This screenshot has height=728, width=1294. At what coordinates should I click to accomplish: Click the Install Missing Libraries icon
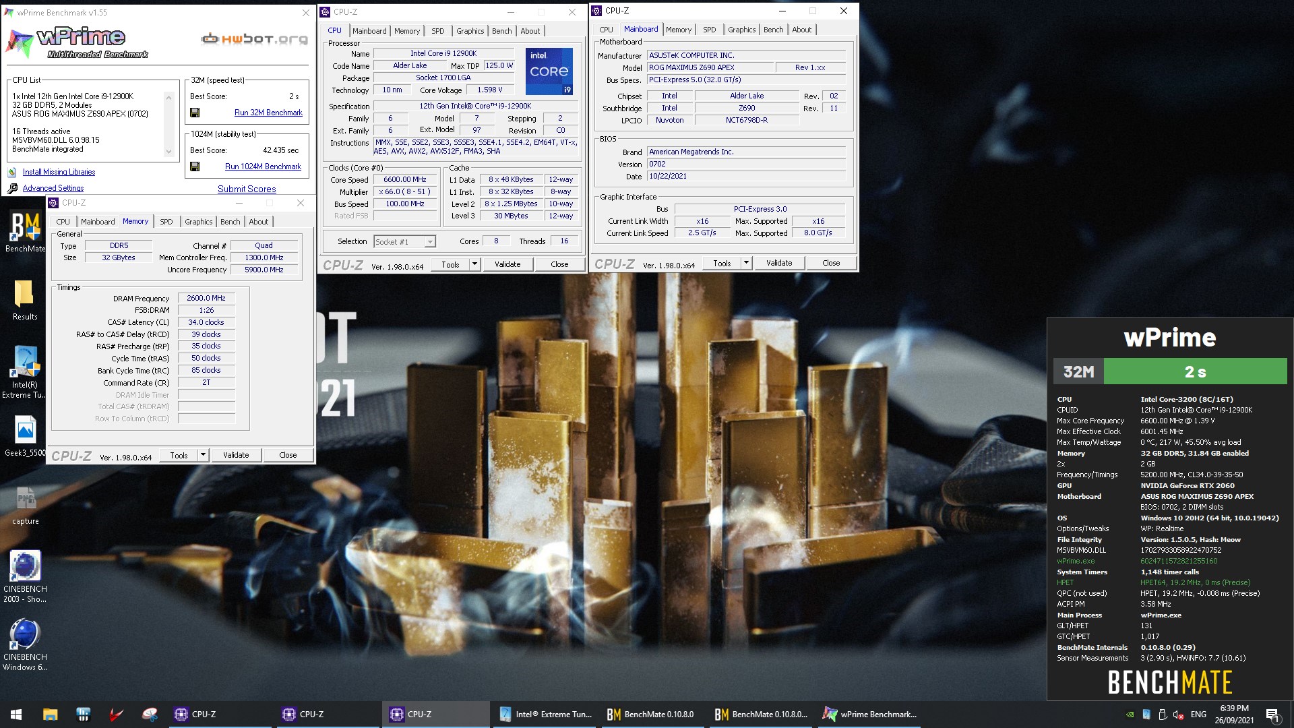12,172
